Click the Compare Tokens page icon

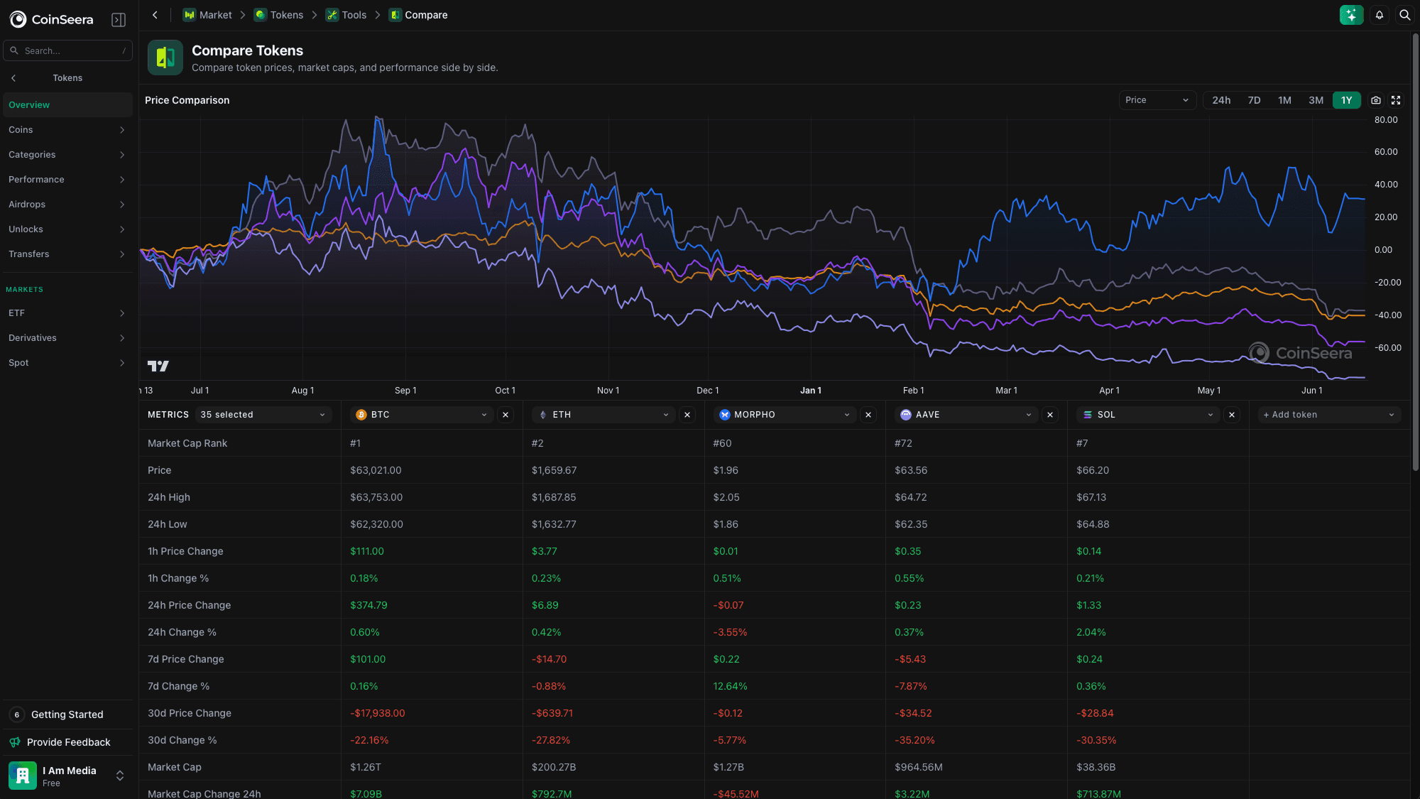[165, 58]
